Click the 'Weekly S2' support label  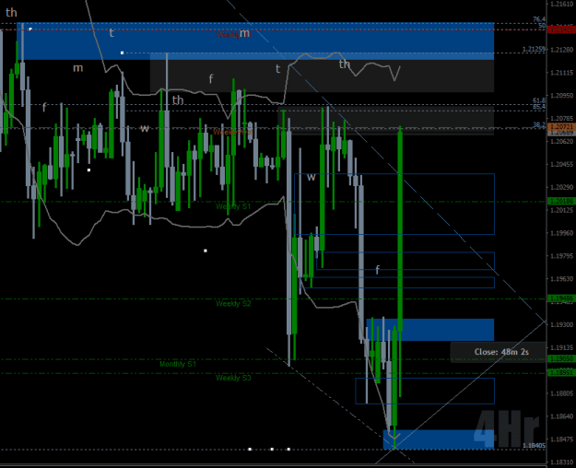pyautogui.click(x=233, y=304)
